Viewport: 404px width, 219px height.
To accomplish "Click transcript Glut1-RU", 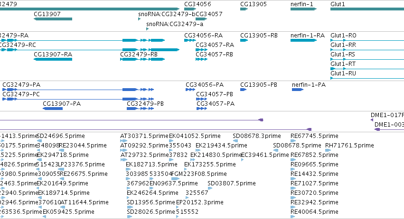I will [343, 73].
